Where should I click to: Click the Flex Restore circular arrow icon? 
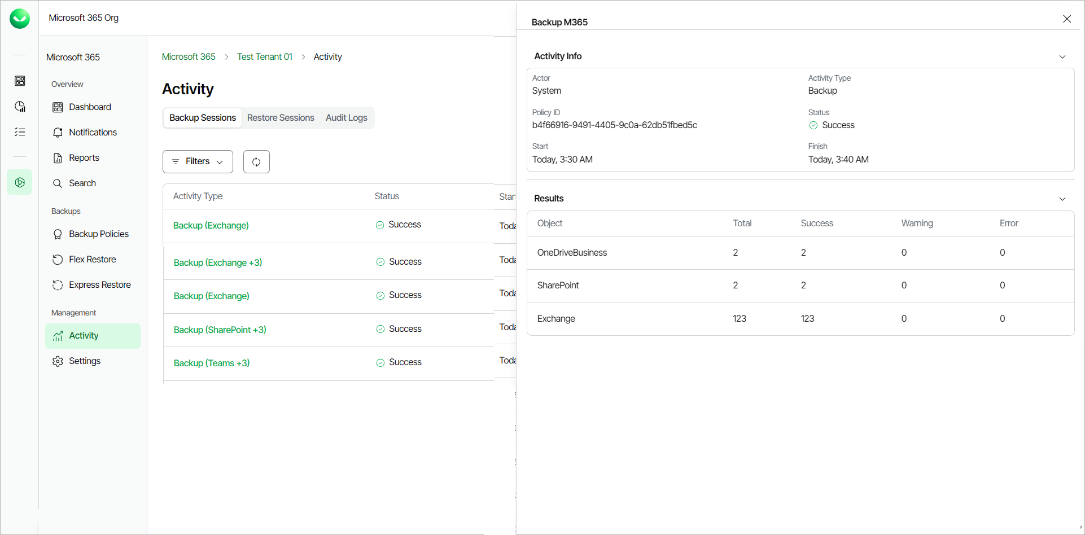click(x=58, y=260)
